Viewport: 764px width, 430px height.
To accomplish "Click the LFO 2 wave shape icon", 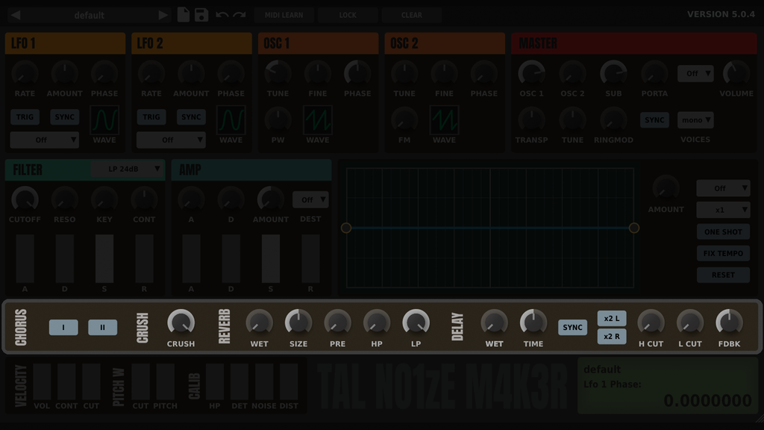I will tap(231, 117).
